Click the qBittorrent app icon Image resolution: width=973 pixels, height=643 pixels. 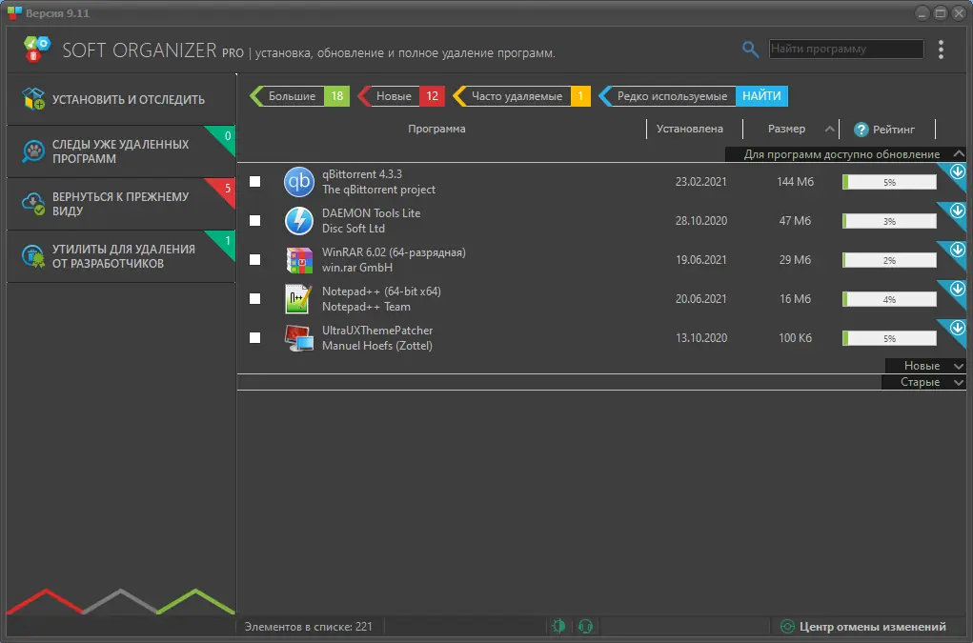click(298, 182)
